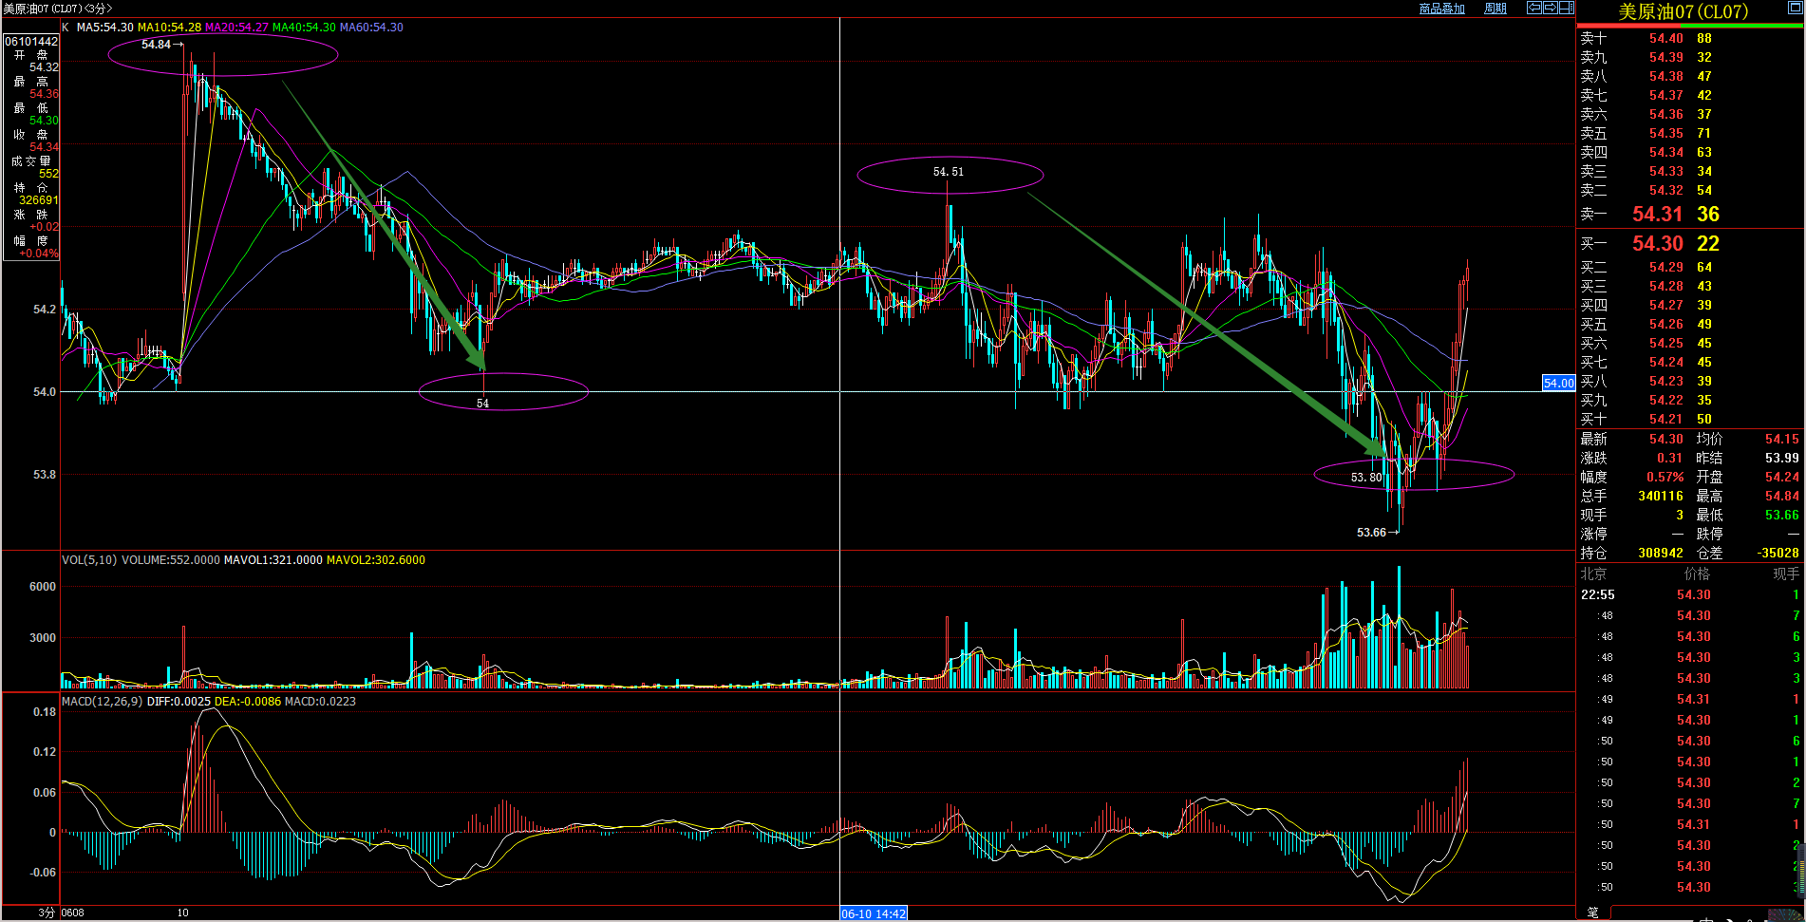The width and height of the screenshot is (1806, 922).
Task: Select the 卖五 ask row at 54.35
Action: (x=1690, y=133)
